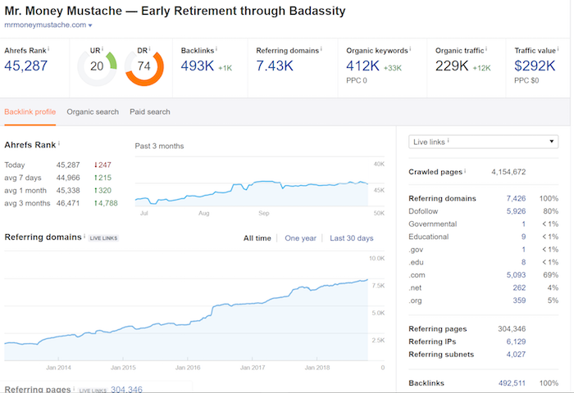The height and width of the screenshot is (393, 574).
Task: Click the DR 74 gauge
Action: 144,68
